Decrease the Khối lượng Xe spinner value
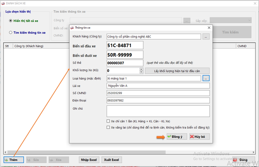This screenshot has height=167, width=259. click(x=141, y=72)
